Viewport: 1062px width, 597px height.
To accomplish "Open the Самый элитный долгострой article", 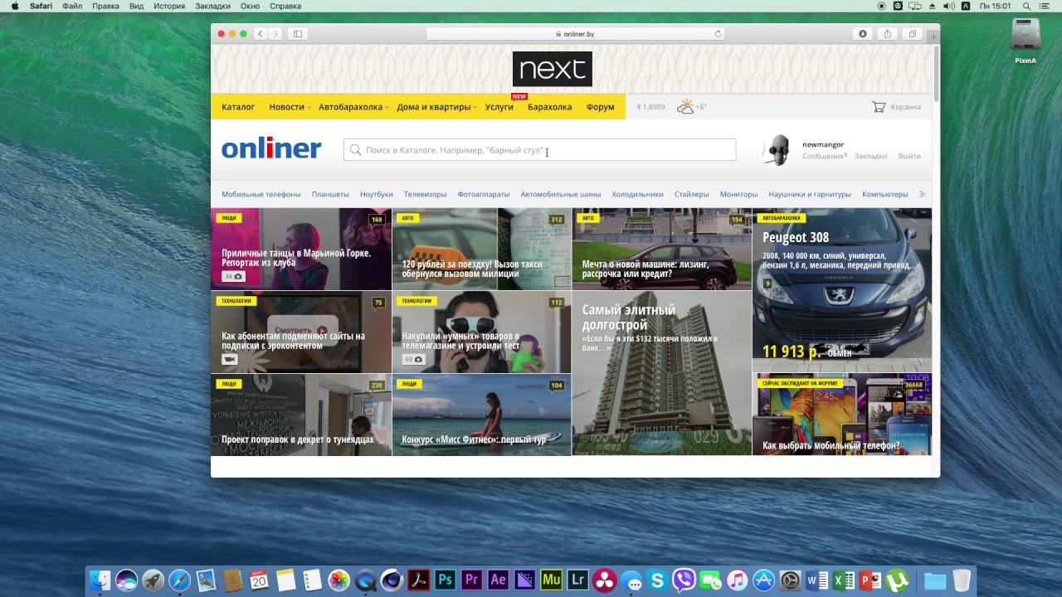I will point(661,373).
